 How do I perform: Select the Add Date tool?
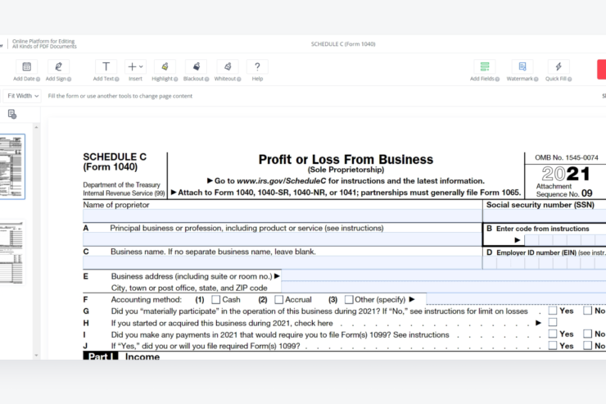click(26, 70)
